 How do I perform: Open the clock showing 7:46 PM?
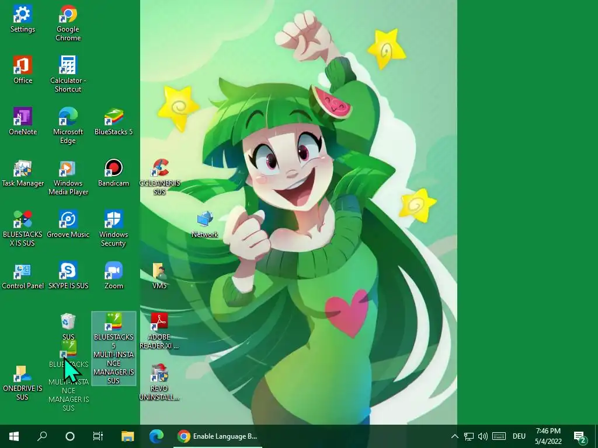[548, 436]
